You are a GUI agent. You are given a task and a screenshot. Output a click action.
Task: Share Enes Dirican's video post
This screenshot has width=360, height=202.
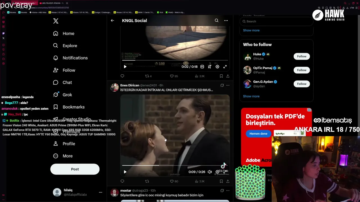pyautogui.click(x=228, y=181)
